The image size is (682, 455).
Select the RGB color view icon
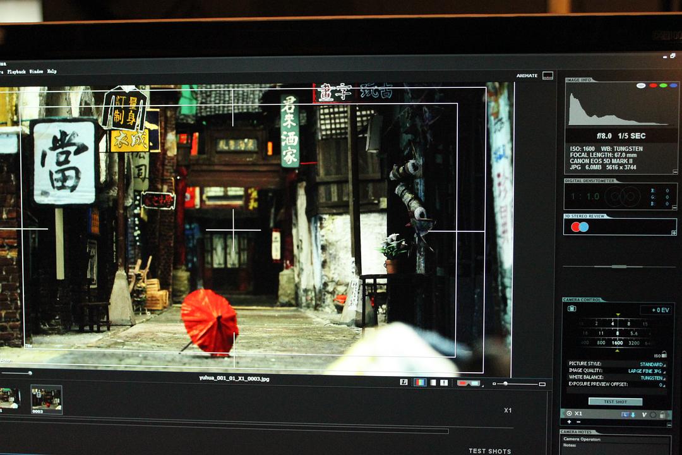[x=420, y=382]
